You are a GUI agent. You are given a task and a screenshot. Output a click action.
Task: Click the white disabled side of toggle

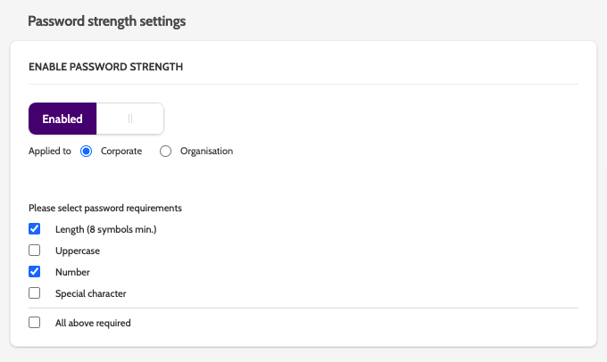point(130,119)
